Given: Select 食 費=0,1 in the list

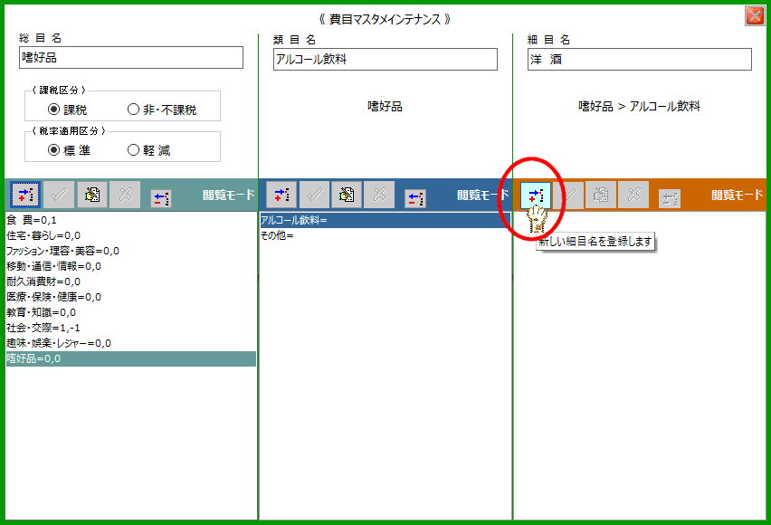Looking at the screenshot, I should coord(131,220).
